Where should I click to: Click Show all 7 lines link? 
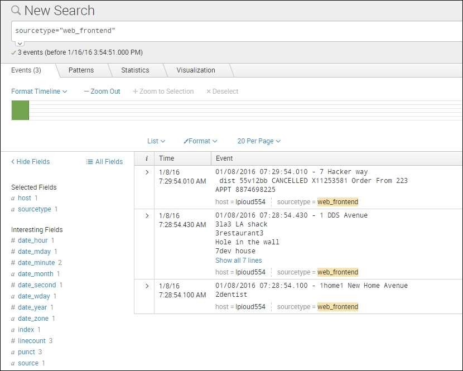(x=239, y=261)
